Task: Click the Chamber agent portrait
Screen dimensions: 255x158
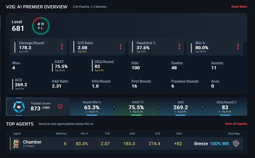Action: point(16,143)
